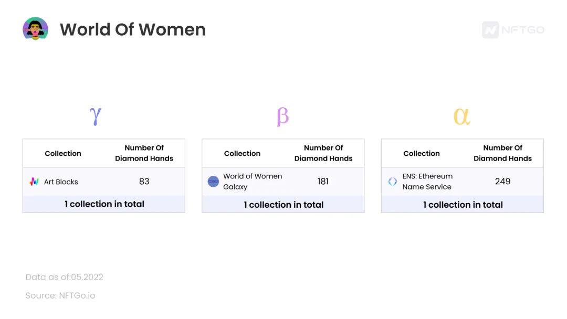This screenshot has width=567, height=319.
Task: Open the Art Blocks collection name
Action: point(61,182)
